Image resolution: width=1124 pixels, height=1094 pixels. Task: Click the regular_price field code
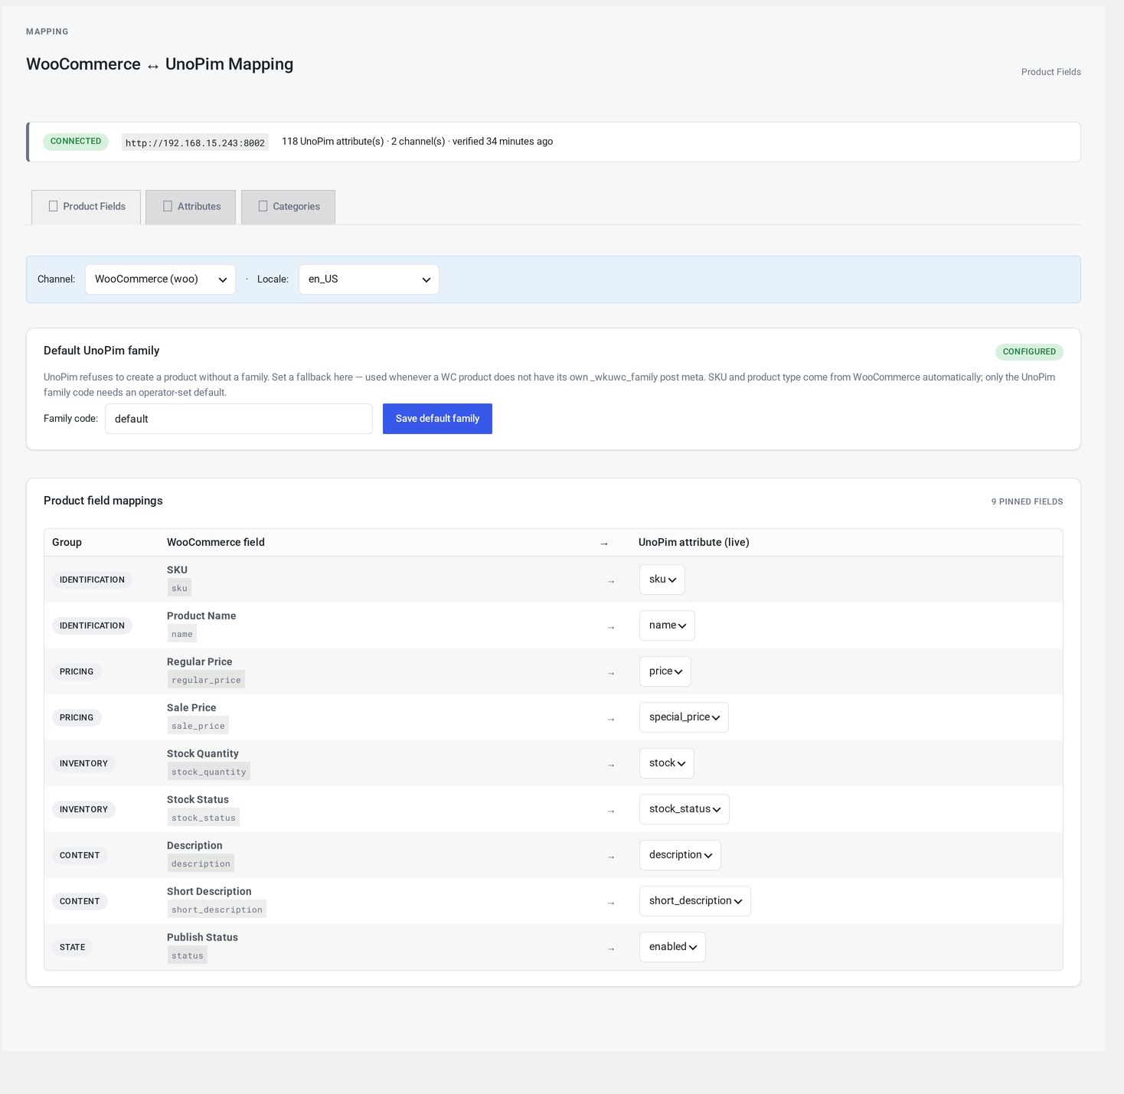[x=206, y=680]
